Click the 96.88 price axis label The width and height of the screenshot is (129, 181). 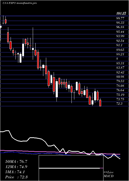(x=120, y=27)
